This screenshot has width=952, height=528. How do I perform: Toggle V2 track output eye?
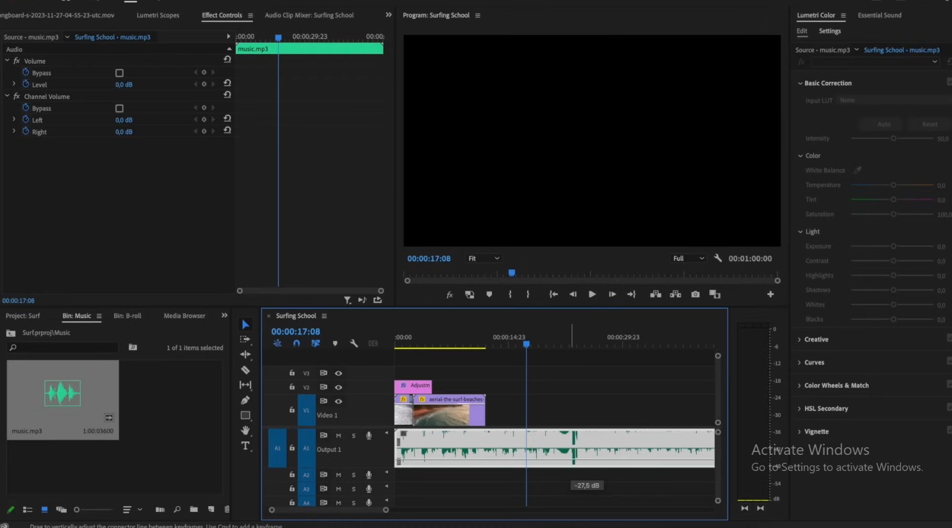pos(339,387)
